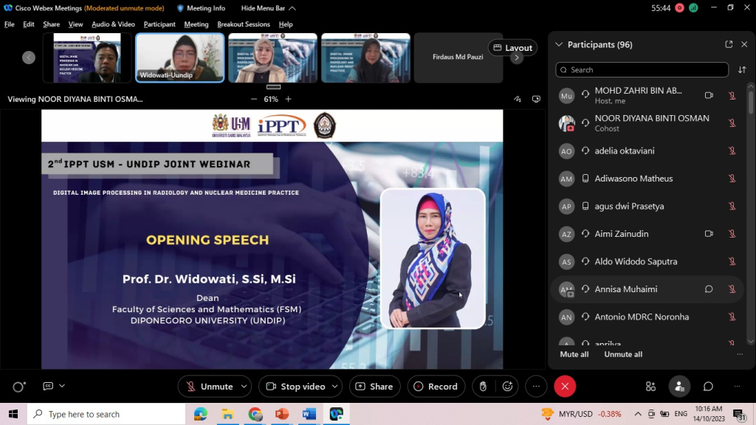Open the Chat panel icon
756x425 pixels.
click(x=708, y=386)
